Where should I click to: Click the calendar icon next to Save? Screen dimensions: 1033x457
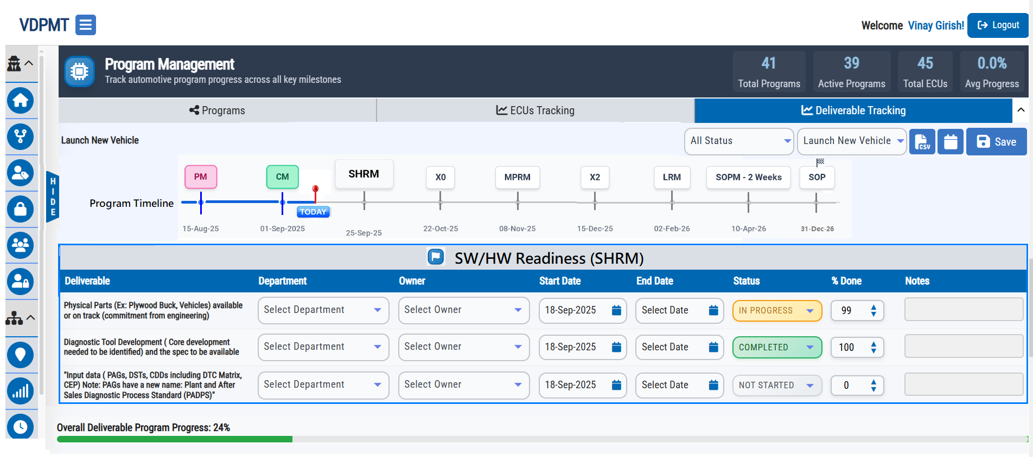pos(950,142)
